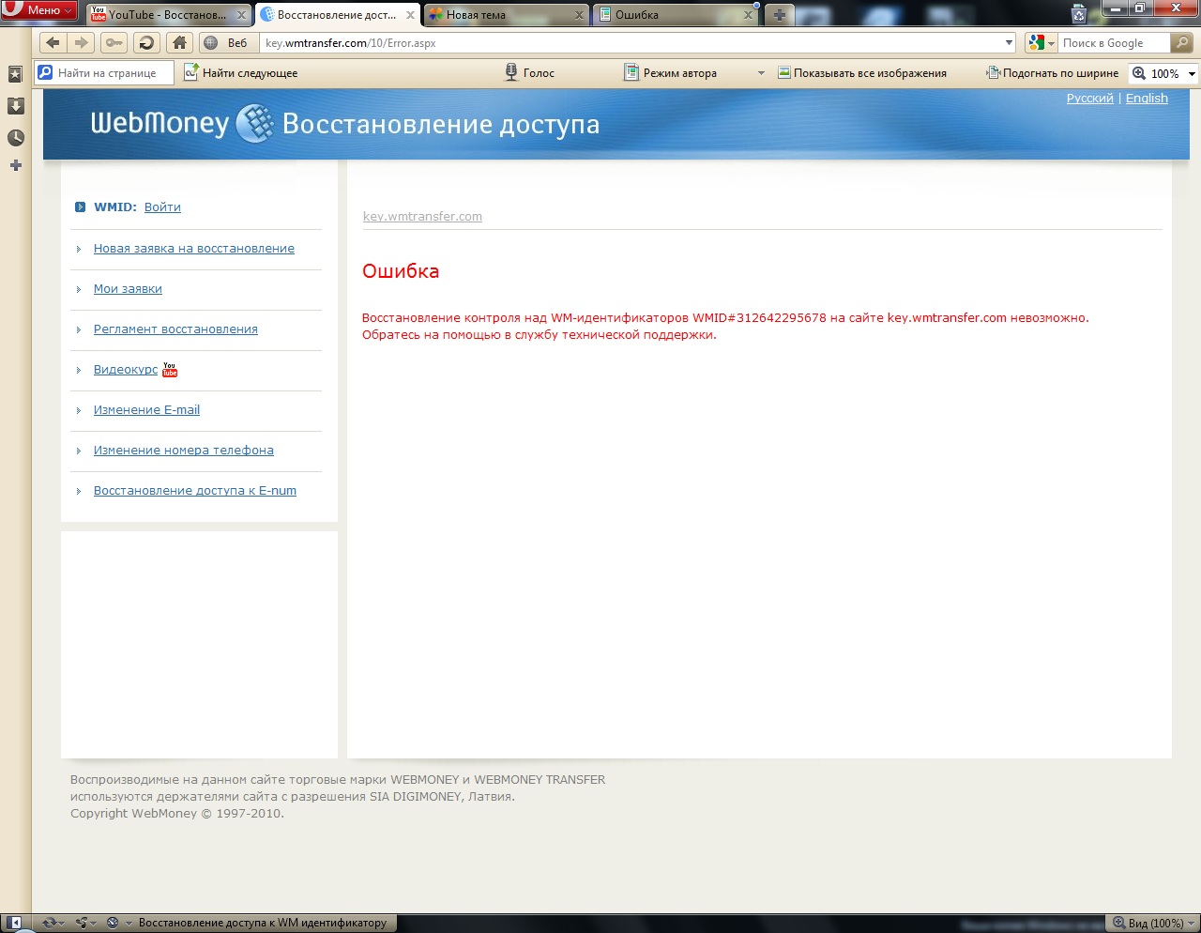Add a panel with plus icon
The width and height of the screenshot is (1201, 933).
coord(15,165)
